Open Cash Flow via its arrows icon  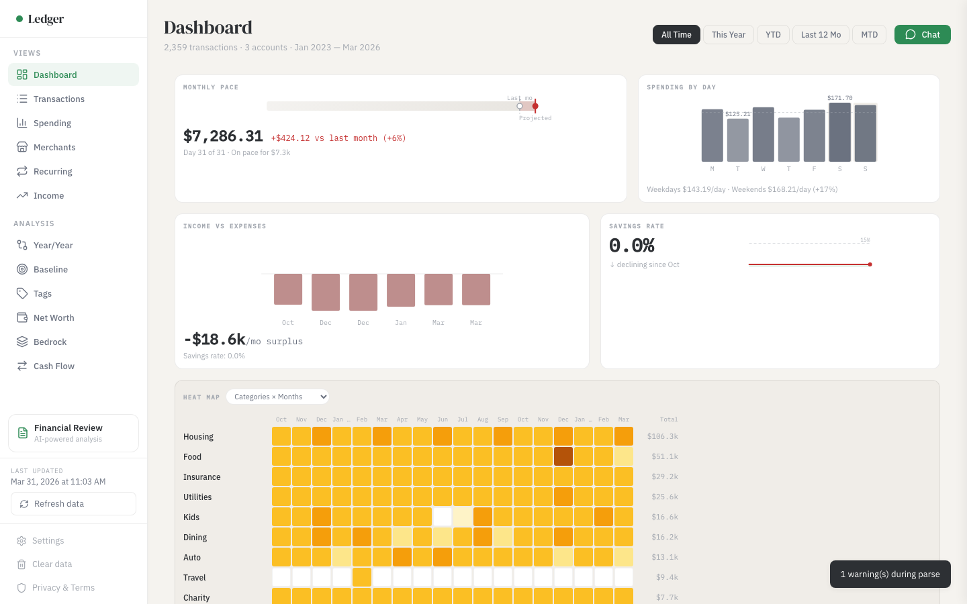(x=21, y=366)
